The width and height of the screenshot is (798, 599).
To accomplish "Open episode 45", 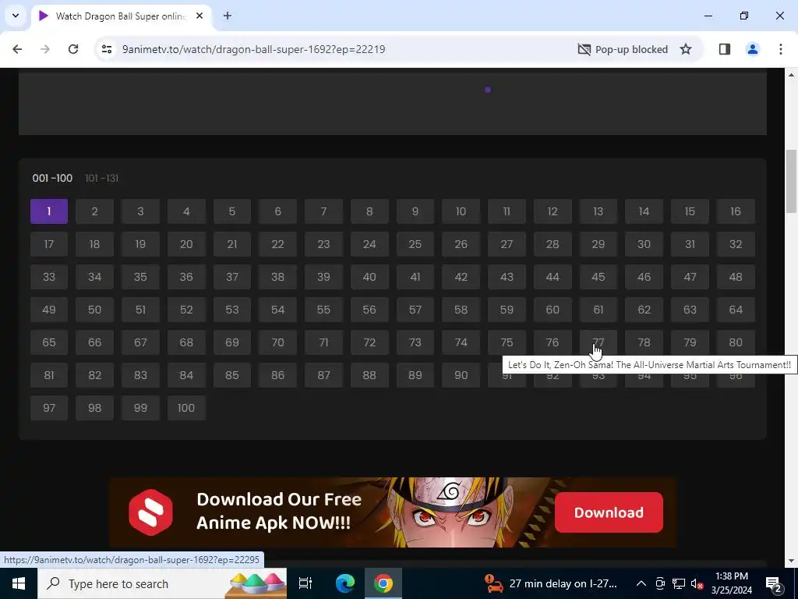I will pyautogui.click(x=598, y=277).
